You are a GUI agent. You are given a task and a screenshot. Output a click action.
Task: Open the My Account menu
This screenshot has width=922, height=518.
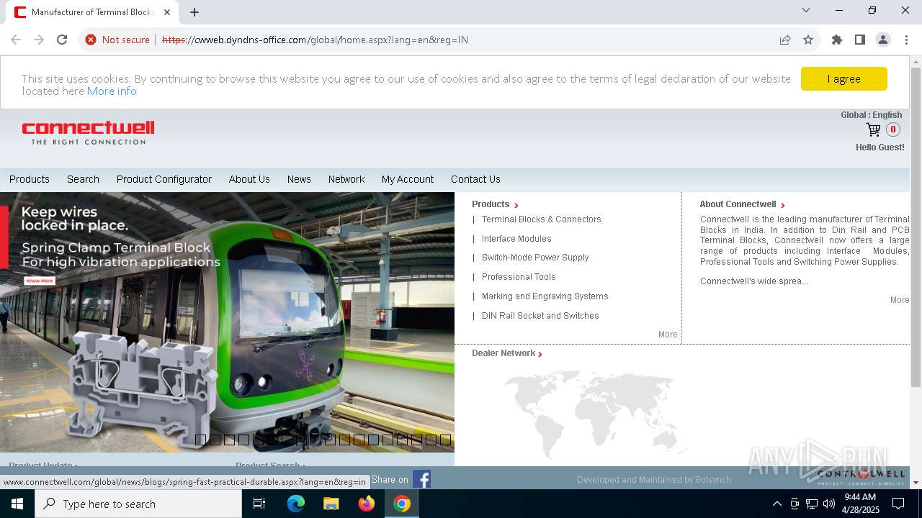coord(408,179)
